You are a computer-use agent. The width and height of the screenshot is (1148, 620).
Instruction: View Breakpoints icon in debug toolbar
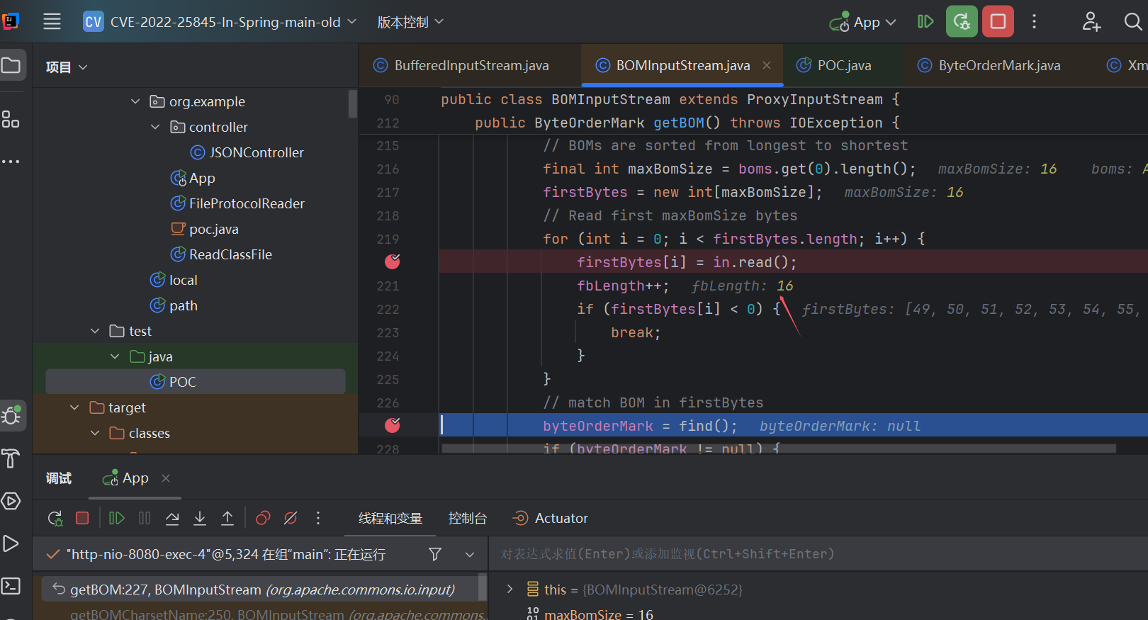(263, 518)
